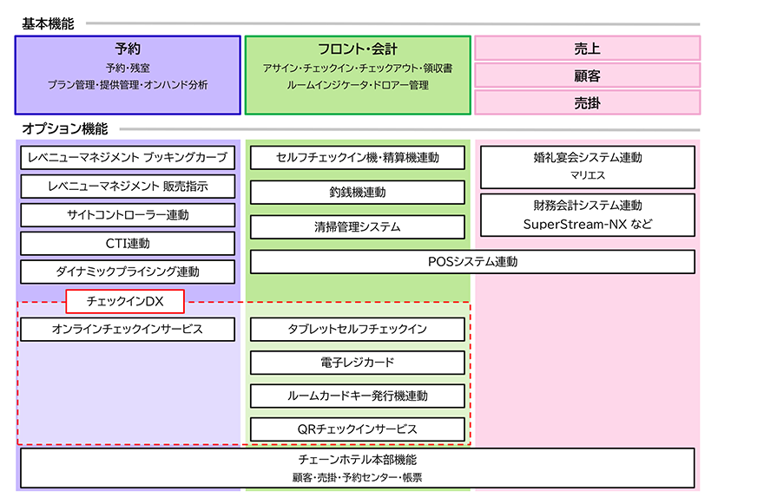Image resolution: width=764 pixels, height=504 pixels.
Task: Click タブレットセルフチェックイン option
Action: (356, 330)
